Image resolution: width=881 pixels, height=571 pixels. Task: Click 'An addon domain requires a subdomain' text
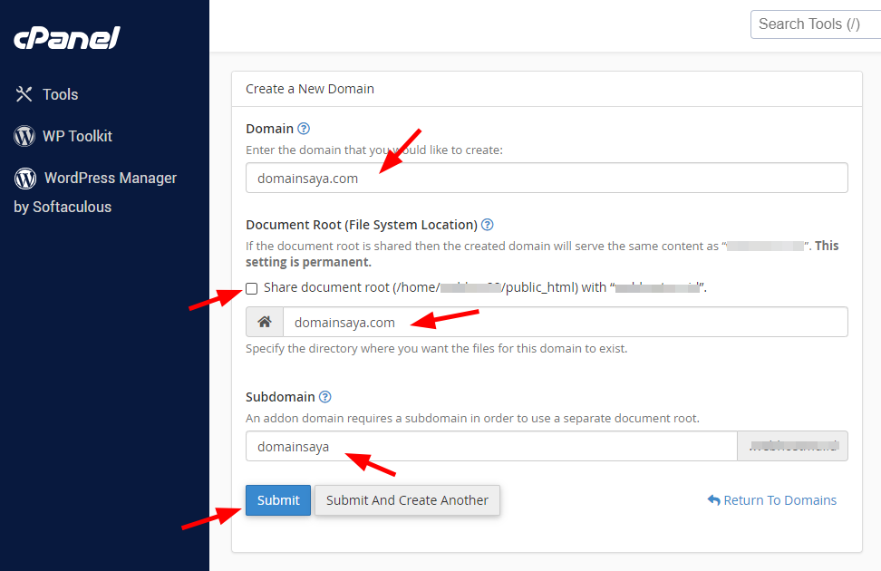tap(472, 418)
